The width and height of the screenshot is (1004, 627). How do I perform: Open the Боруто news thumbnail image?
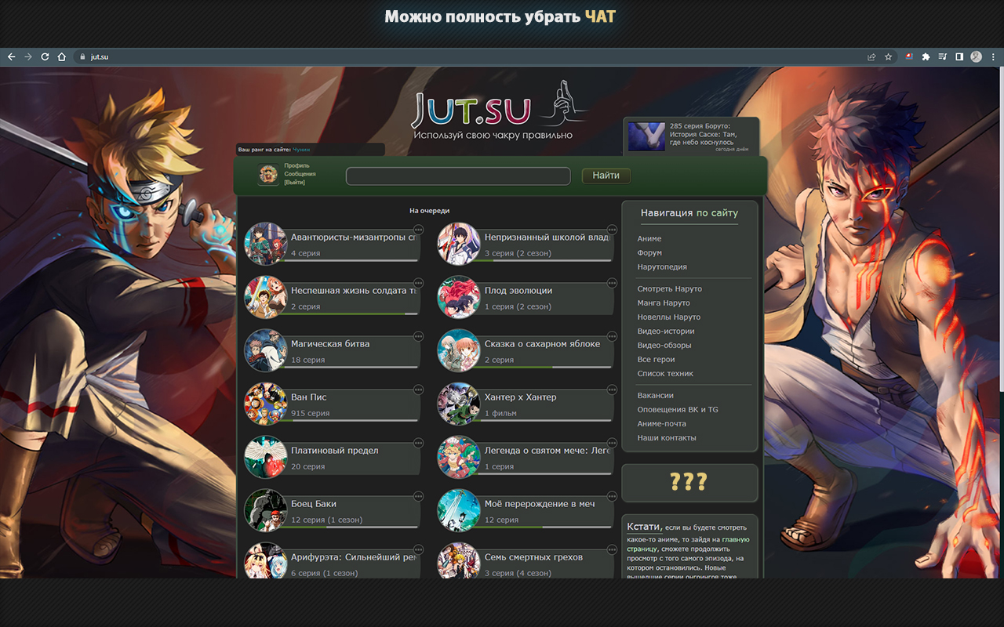tap(646, 136)
